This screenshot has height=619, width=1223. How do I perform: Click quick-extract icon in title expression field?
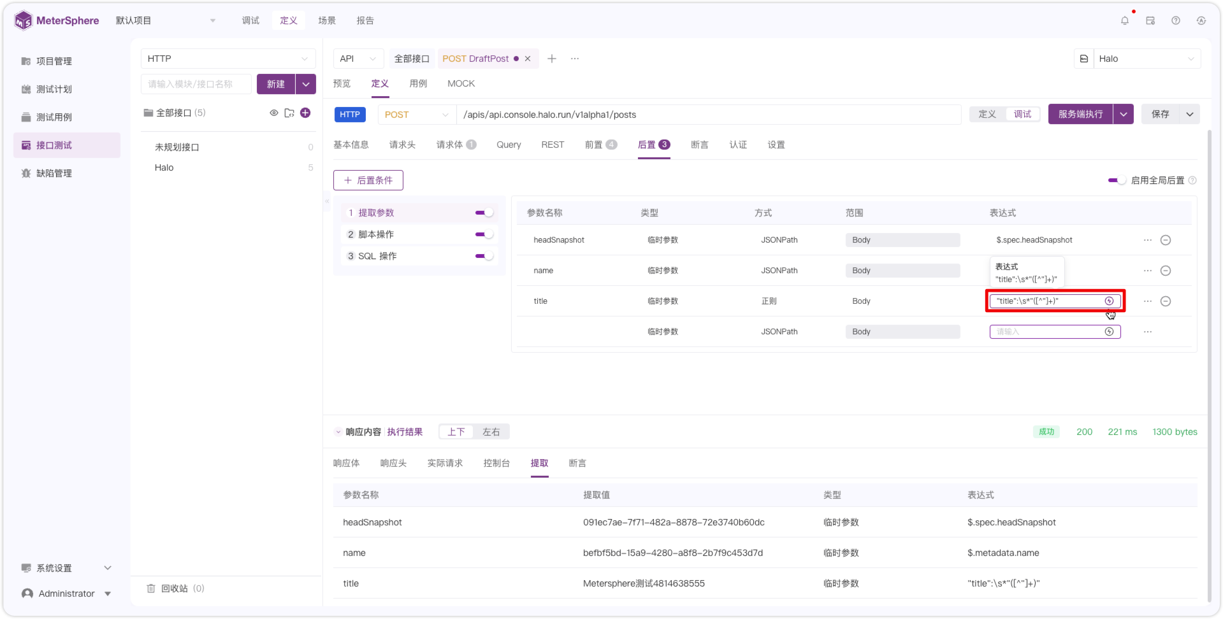tap(1109, 301)
